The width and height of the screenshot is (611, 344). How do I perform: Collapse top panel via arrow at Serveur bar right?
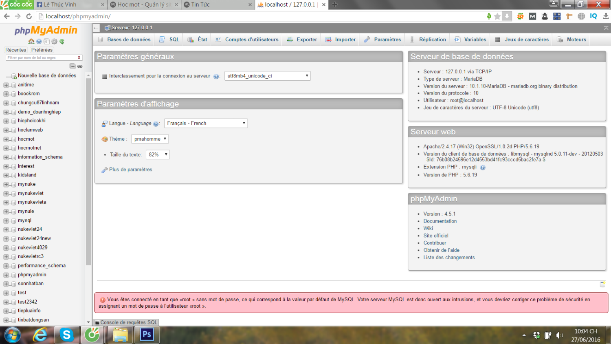click(x=606, y=28)
